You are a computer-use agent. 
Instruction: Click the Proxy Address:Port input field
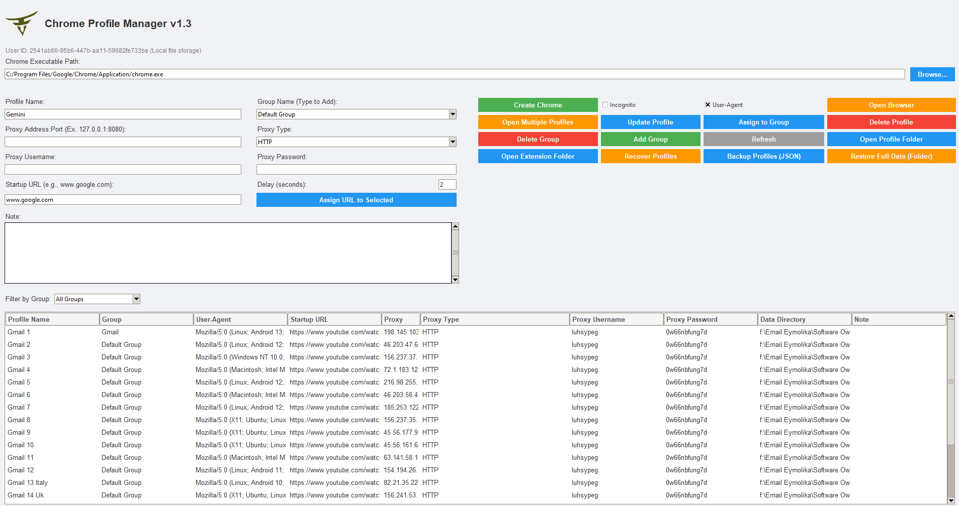tap(123, 142)
